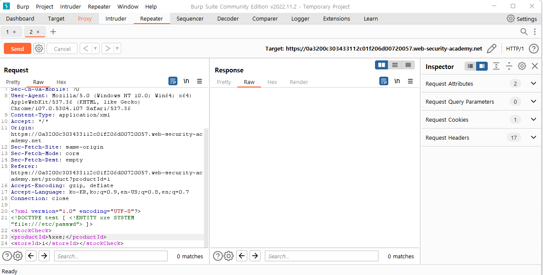
Task: Select Response Pretty view tab
Action: (224, 82)
